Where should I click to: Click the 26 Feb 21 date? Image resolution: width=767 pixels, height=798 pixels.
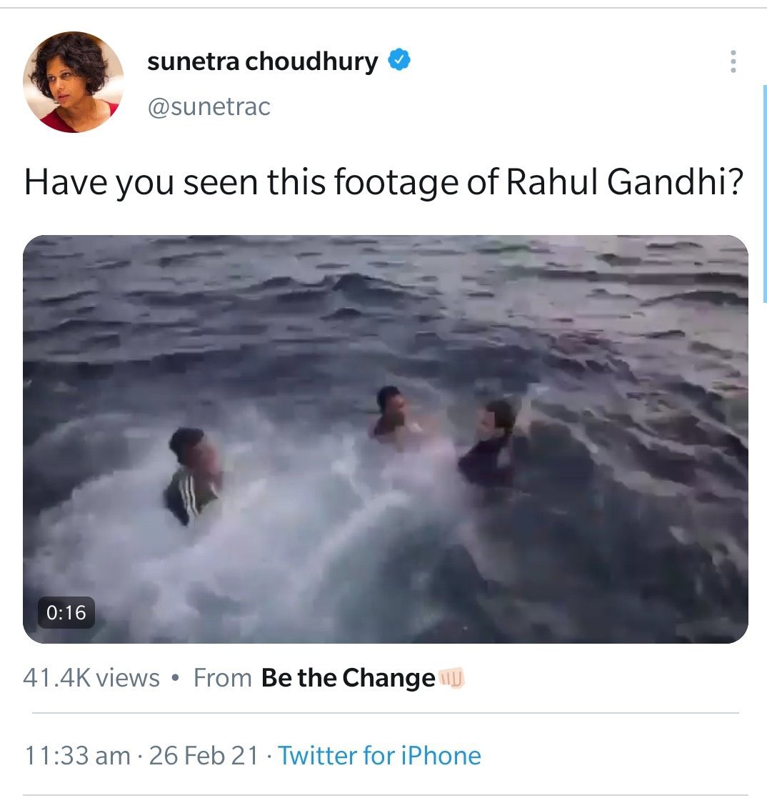(204, 755)
